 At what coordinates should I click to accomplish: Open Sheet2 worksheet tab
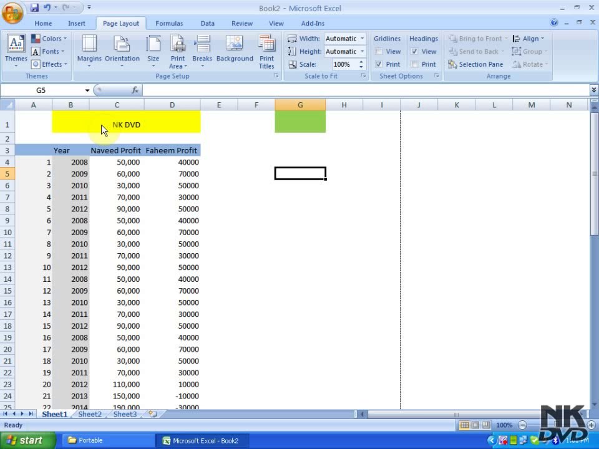pos(90,414)
